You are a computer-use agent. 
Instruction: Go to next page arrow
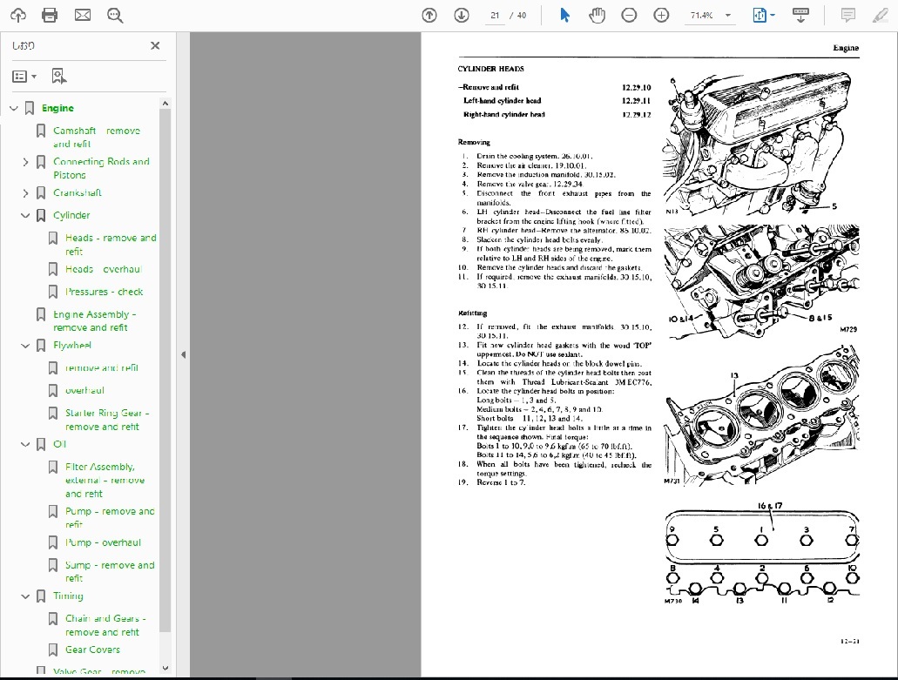462,16
